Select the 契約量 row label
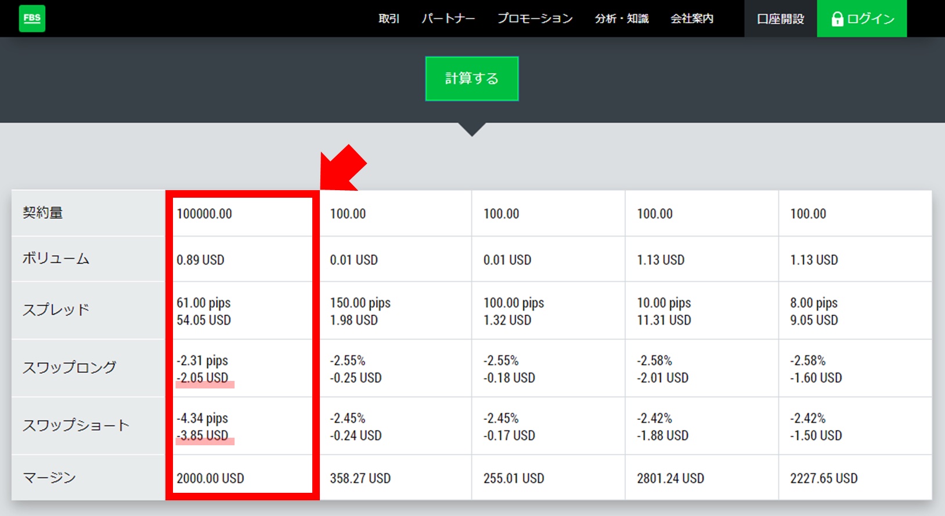The image size is (945, 516). (x=42, y=213)
